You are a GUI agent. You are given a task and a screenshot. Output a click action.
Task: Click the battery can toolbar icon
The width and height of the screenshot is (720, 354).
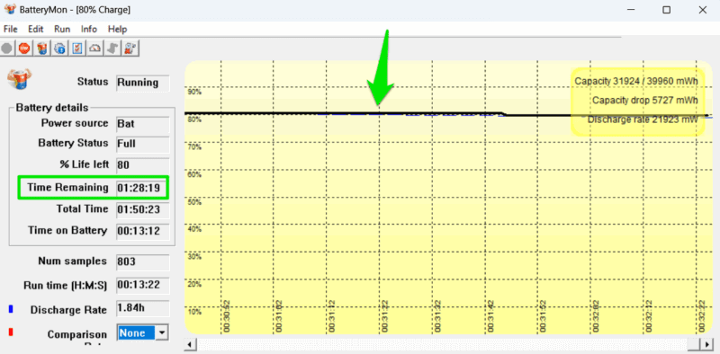41,49
